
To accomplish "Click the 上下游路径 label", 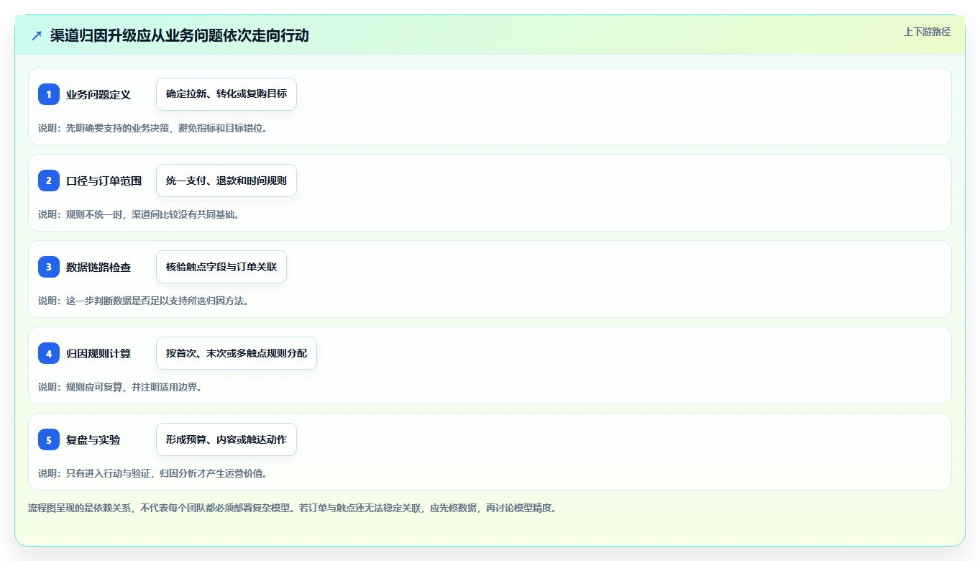I will tap(927, 32).
